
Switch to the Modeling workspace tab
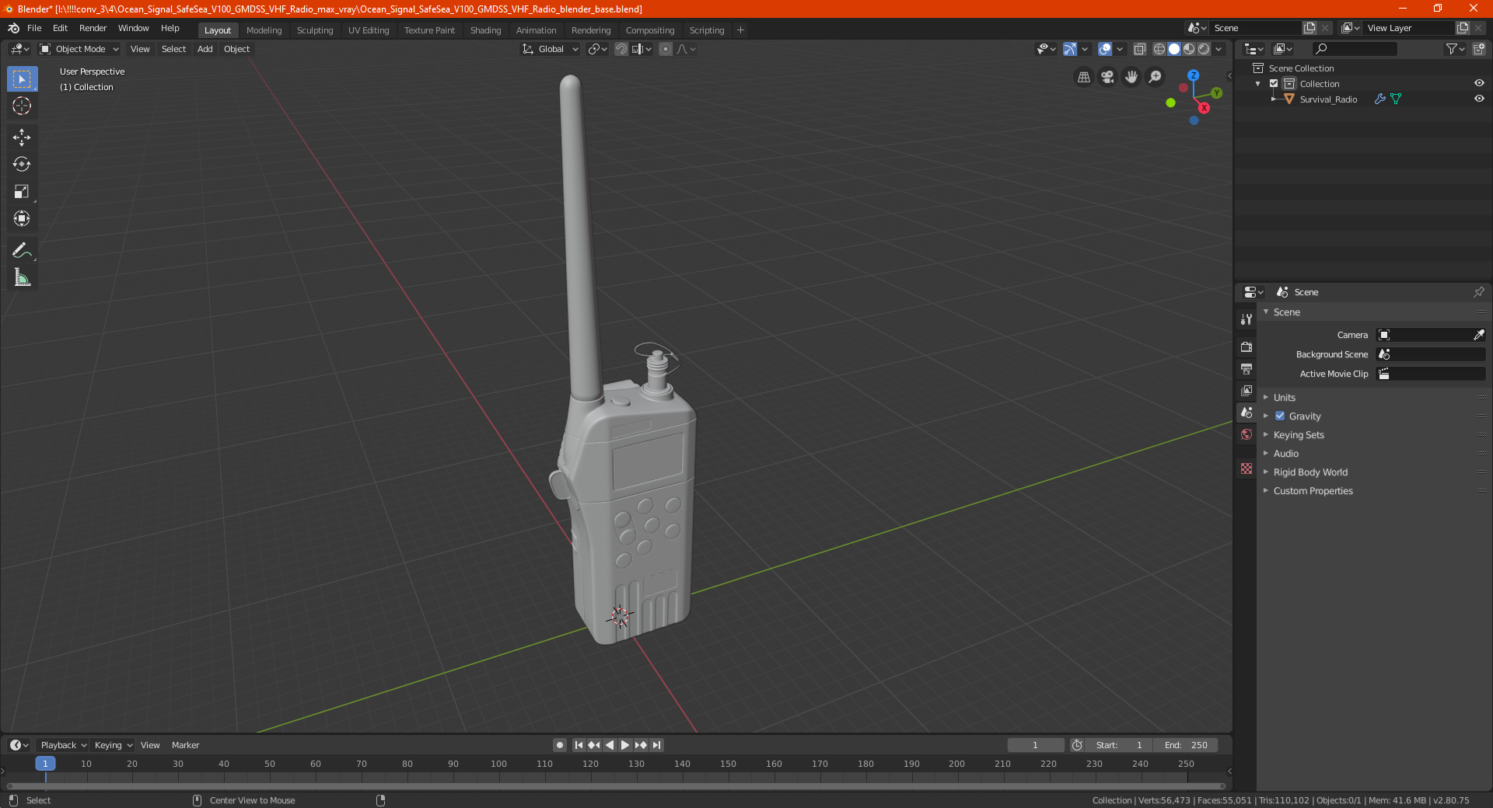click(x=264, y=30)
